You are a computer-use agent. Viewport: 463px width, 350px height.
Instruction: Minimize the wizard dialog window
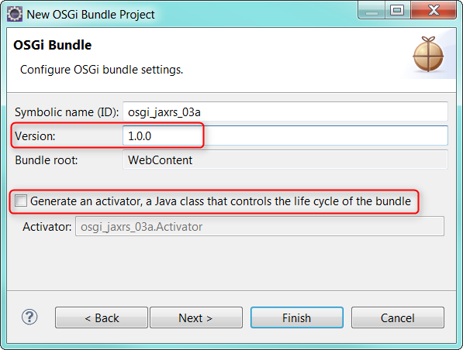point(371,10)
